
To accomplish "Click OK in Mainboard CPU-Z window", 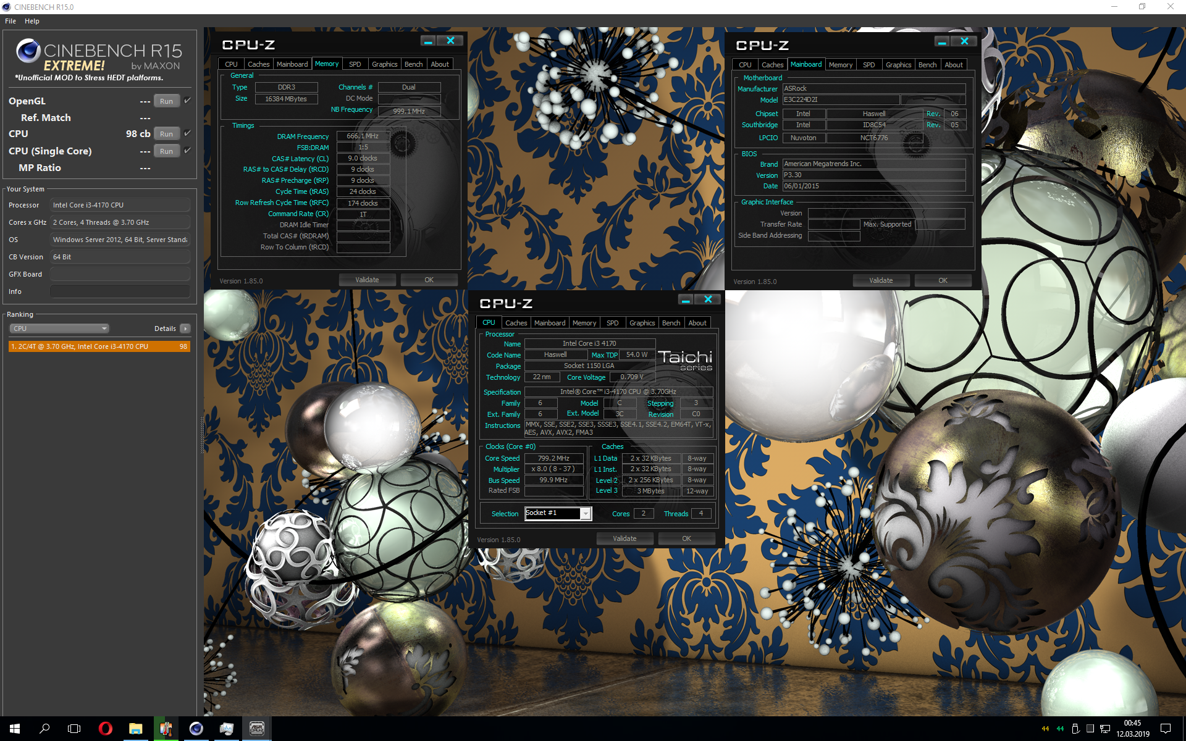I will 943,280.
